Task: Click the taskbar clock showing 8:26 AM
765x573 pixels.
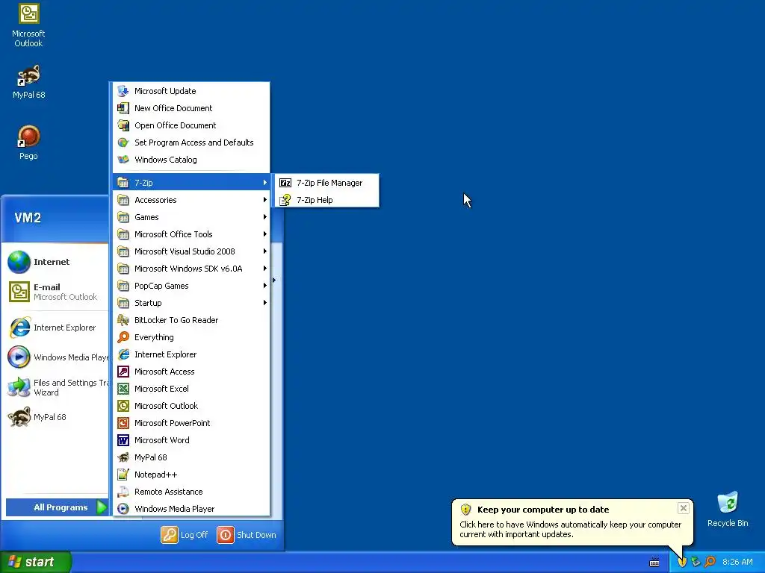Action: coord(737,562)
